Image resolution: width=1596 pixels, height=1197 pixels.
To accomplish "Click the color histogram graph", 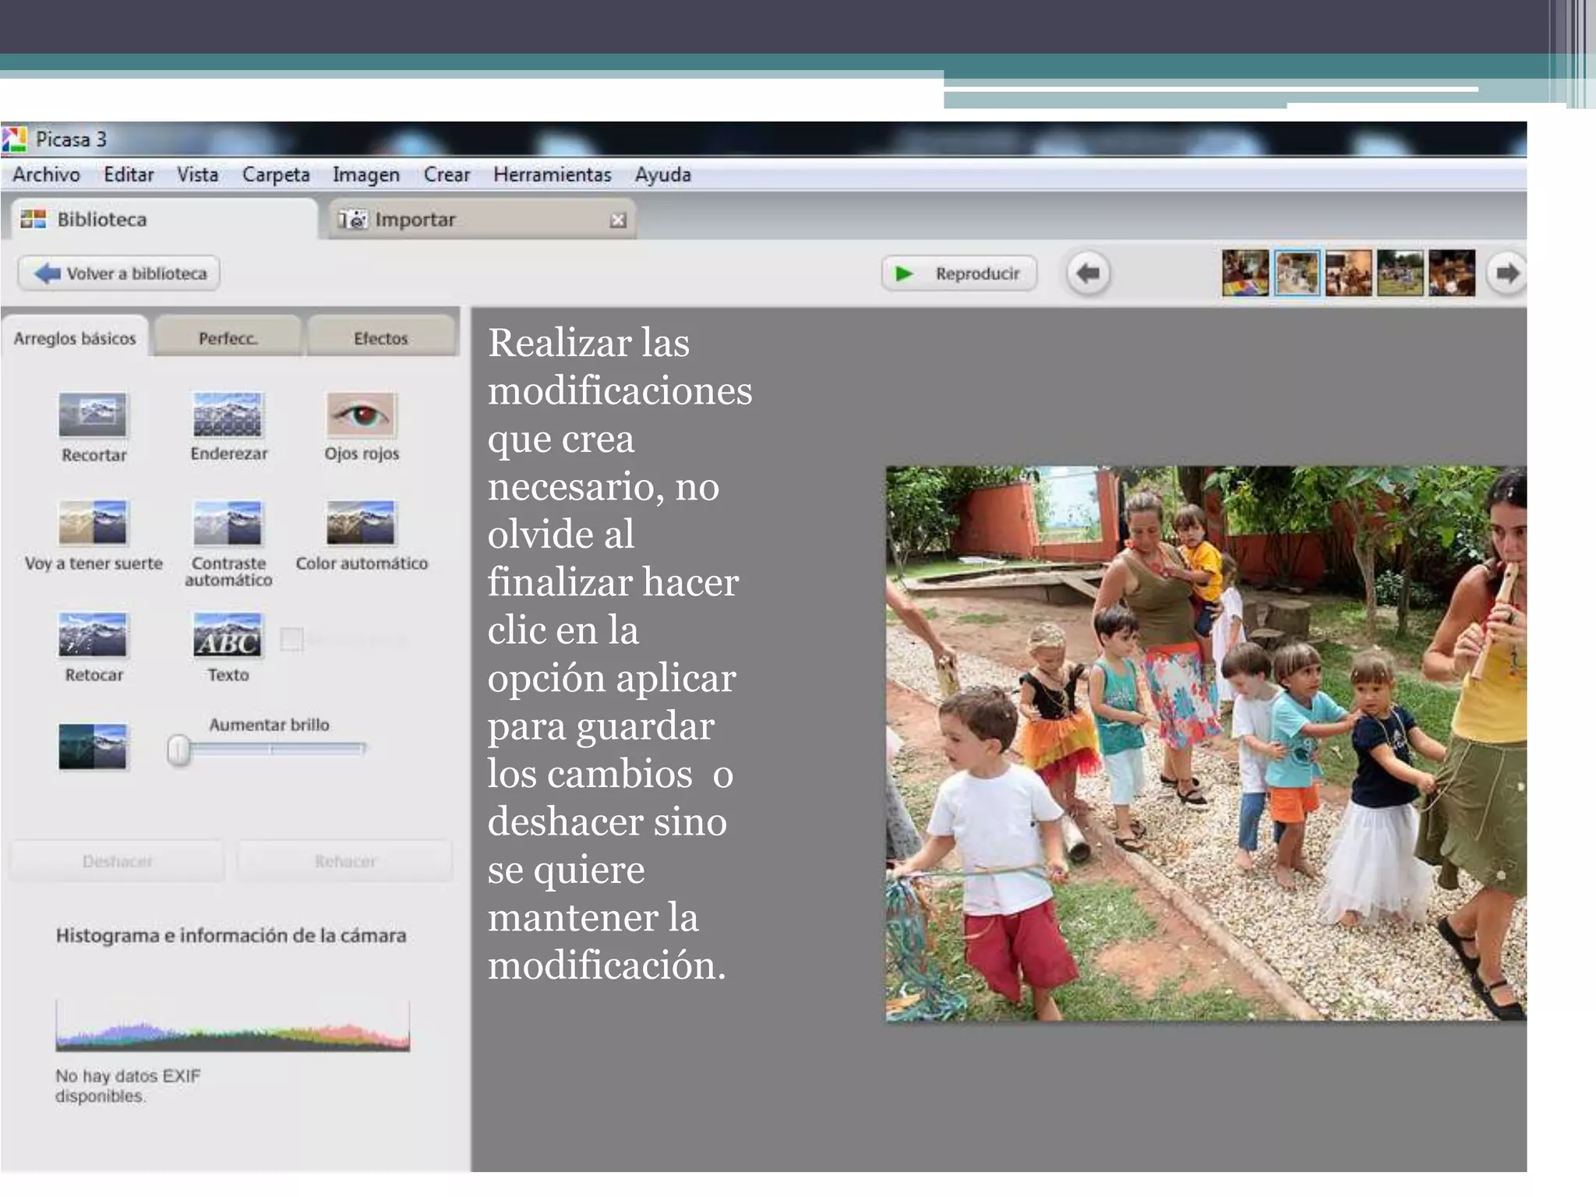I will coord(232,1026).
